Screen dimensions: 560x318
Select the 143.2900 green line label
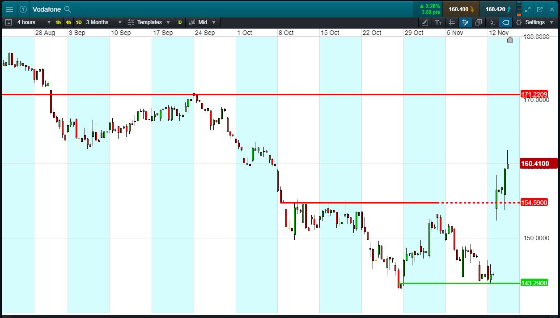[535, 283]
